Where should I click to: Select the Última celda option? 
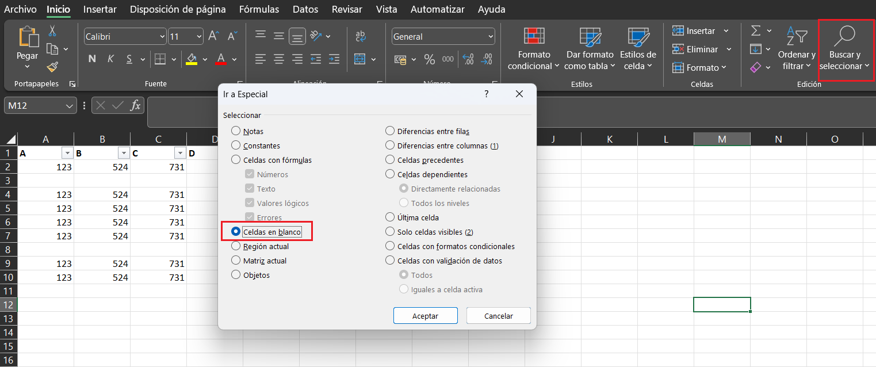(x=389, y=217)
